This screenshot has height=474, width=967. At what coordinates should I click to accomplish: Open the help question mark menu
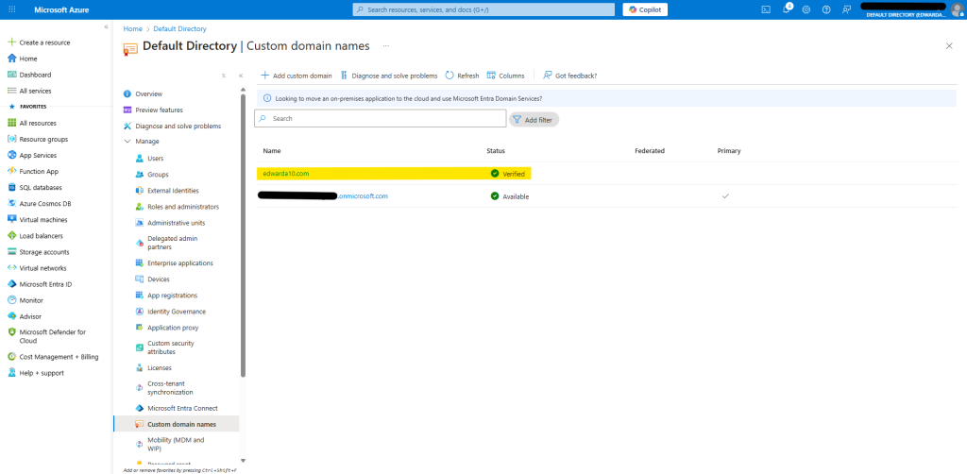tap(826, 9)
